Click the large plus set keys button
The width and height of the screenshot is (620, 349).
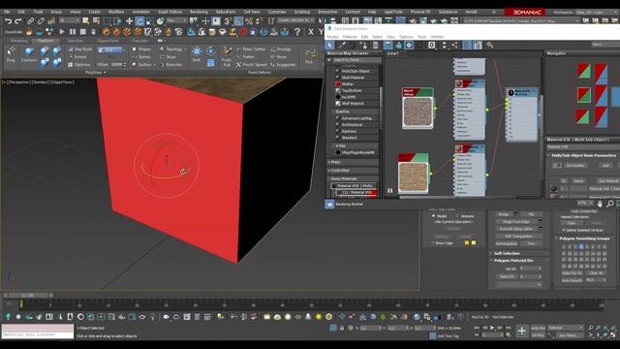pyautogui.click(x=522, y=332)
